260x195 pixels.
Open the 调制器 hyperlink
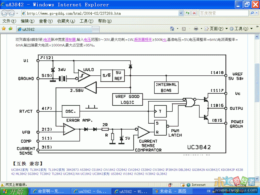[x=71, y=40]
